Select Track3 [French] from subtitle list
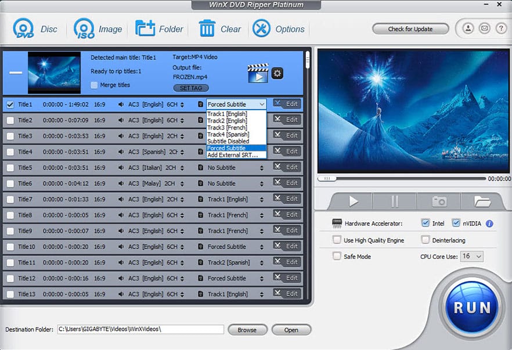Viewport: 512px width, 350px height. click(227, 128)
